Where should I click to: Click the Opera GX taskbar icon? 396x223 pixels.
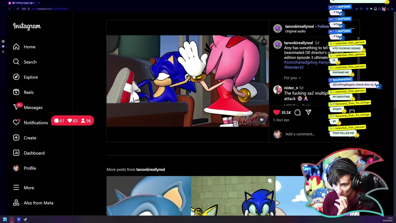12,219
